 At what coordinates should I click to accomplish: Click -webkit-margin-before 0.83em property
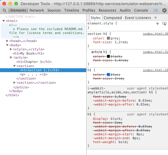pos(122,100)
